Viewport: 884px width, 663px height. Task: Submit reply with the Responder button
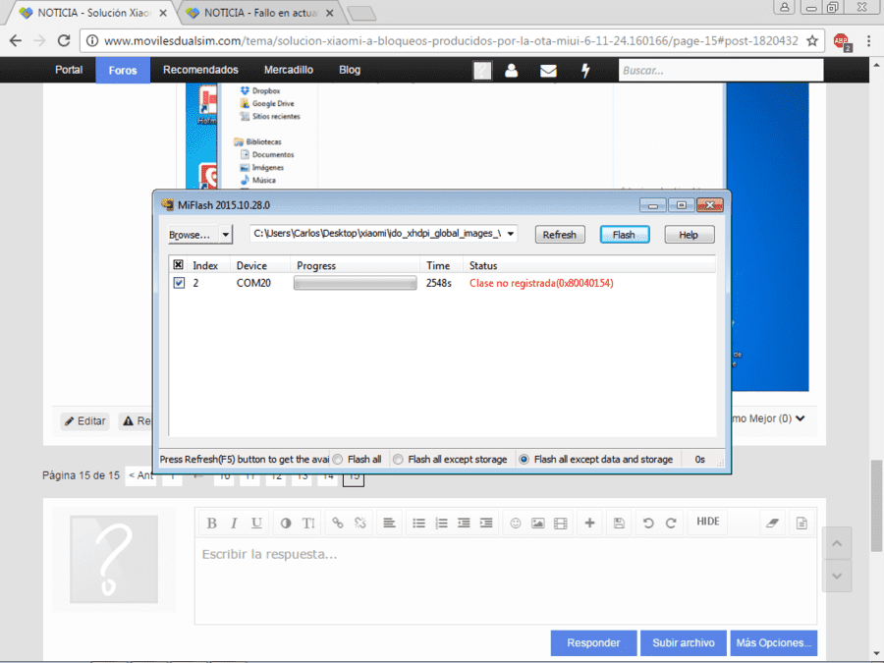(x=593, y=642)
